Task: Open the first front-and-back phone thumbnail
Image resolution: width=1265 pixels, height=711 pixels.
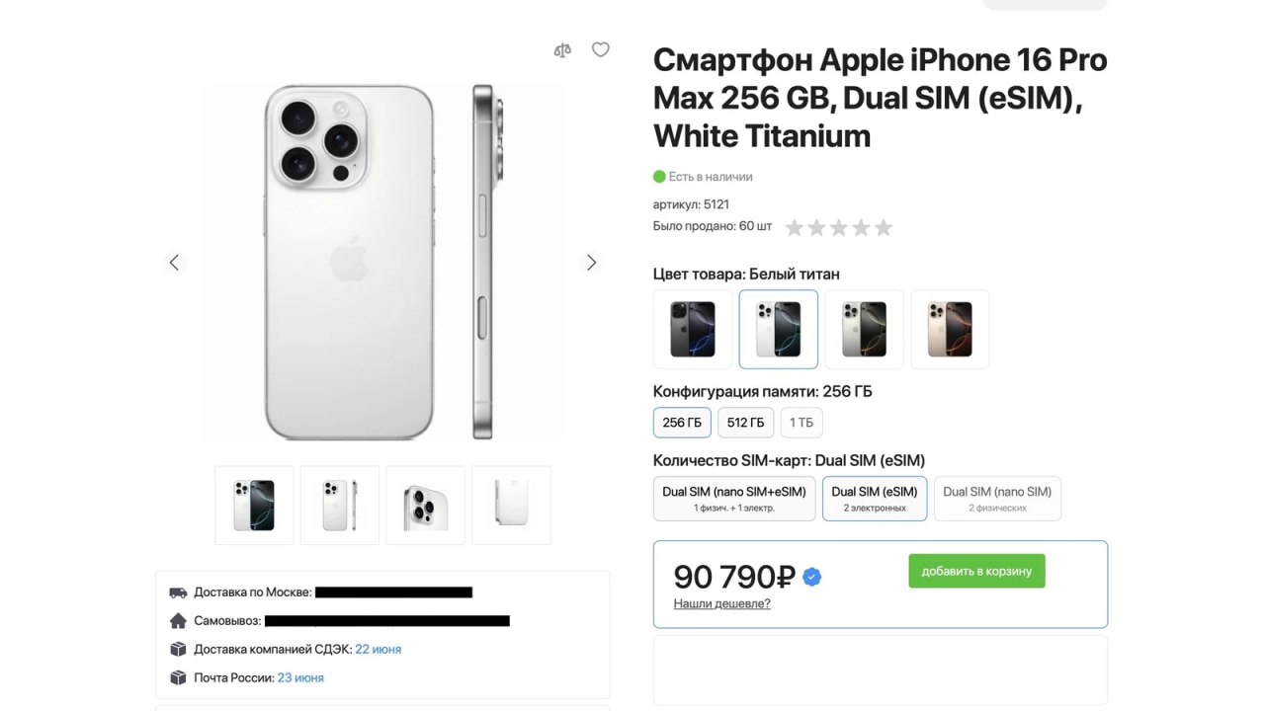Action: [254, 506]
